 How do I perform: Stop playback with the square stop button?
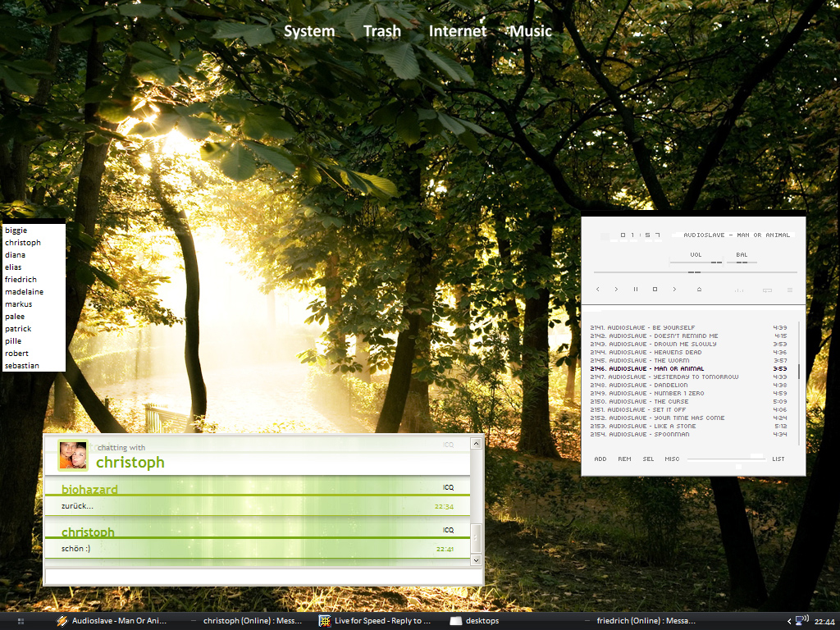[x=655, y=290]
